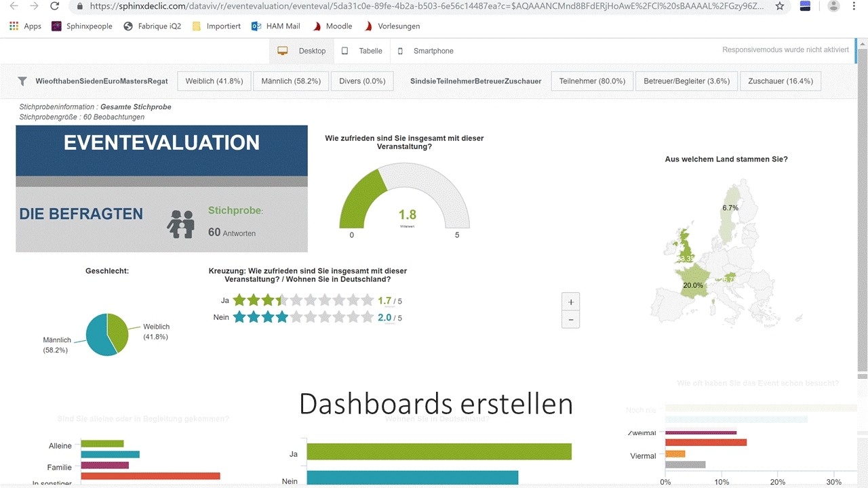Open the Importiert bookmarks folder
Screen dimensions: 868x488
[216, 26]
